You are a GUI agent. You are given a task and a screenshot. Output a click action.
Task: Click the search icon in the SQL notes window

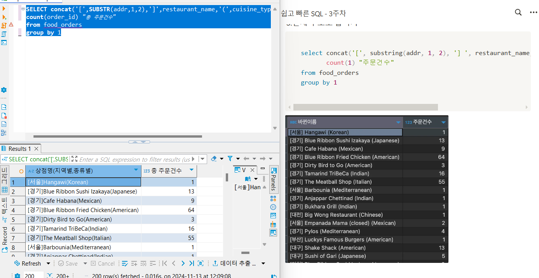click(518, 12)
